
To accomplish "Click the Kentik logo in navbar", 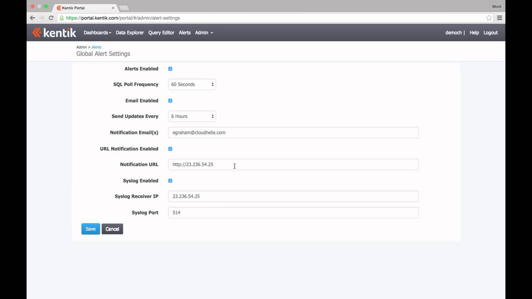I will (x=54, y=32).
